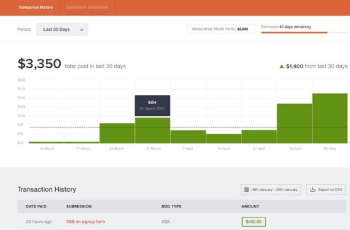Select the 31 March chart bar
Screen dimensions: 350x230
152,130
